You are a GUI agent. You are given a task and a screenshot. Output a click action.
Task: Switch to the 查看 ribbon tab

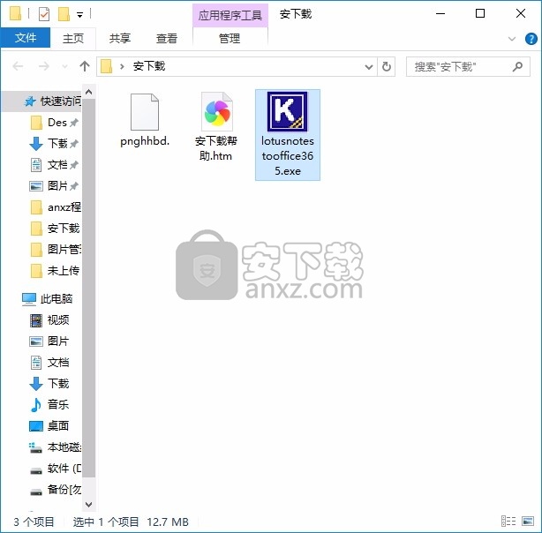167,38
